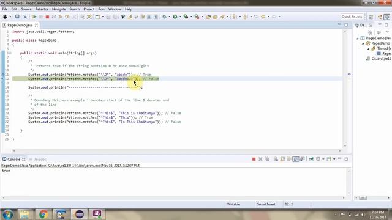Open the Source menu
Image resolution: width=392 pixels, height=220 pixels.
(26, 9)
